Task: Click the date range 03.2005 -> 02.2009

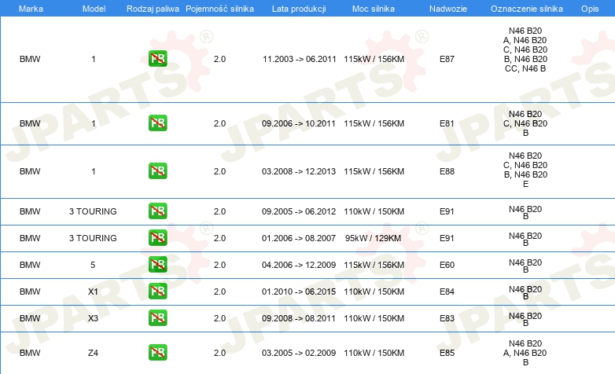Action: click(x=299, y=353)
